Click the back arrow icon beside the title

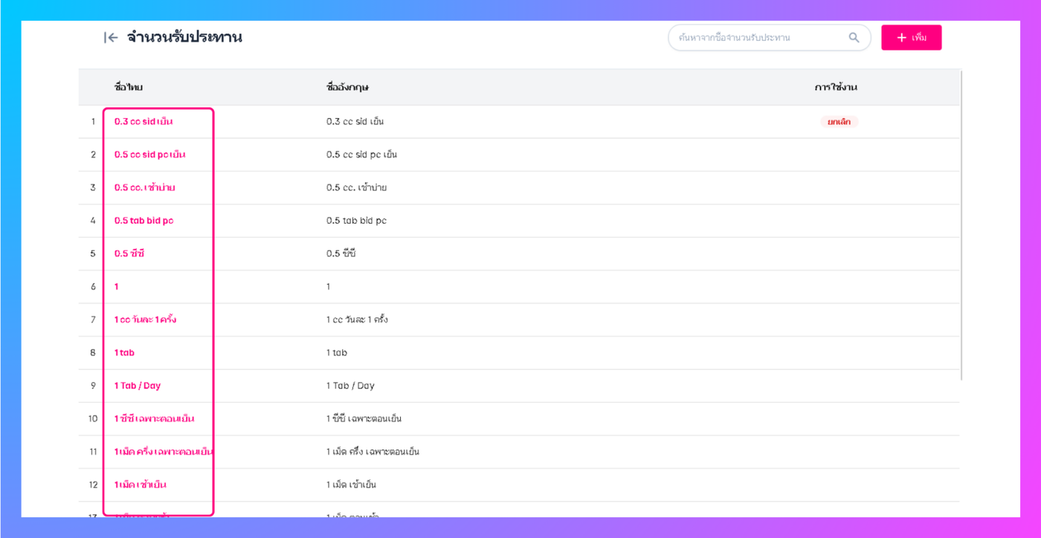[x=111, y=38]
